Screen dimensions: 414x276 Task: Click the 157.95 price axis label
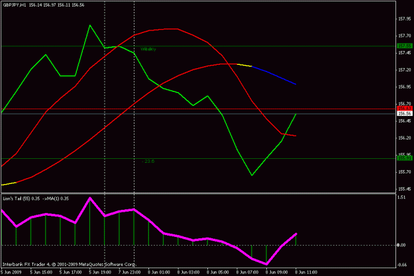tap(405, 19)
